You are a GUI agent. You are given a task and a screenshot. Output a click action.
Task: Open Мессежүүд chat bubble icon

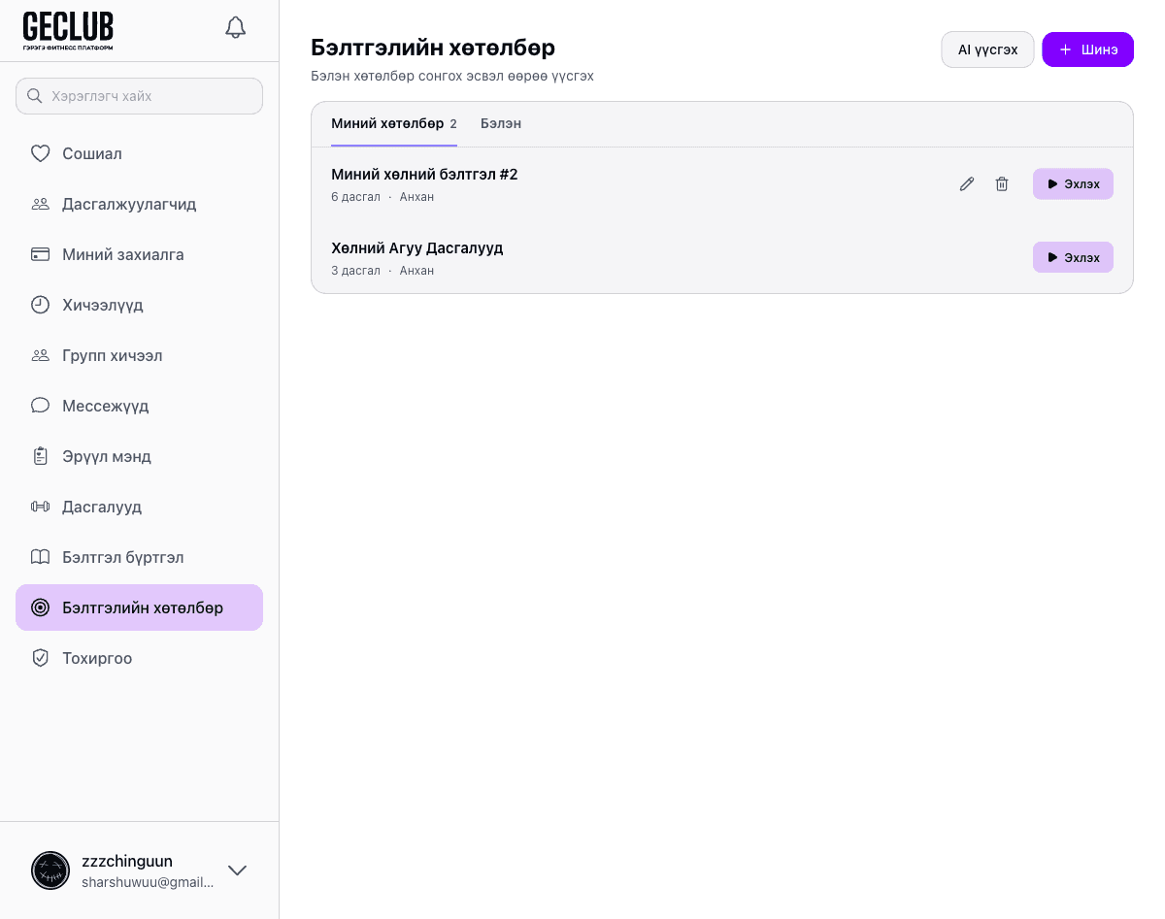(x=40, y=406)
